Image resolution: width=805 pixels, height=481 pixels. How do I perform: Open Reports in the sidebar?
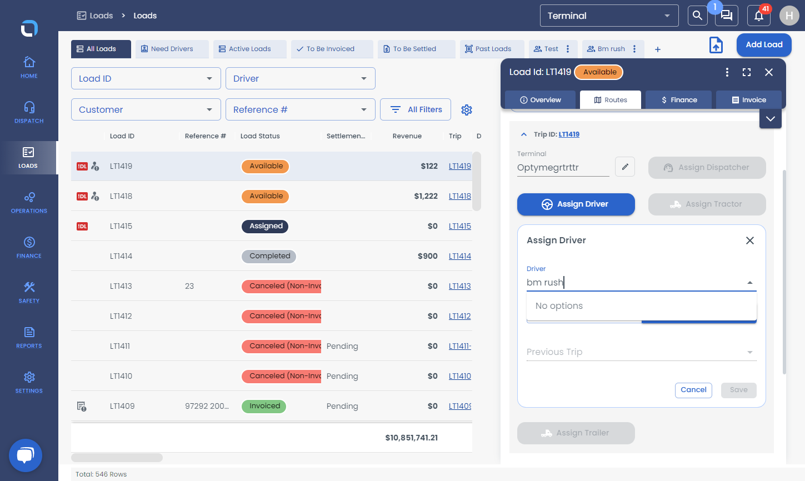[x=29, y=337]
